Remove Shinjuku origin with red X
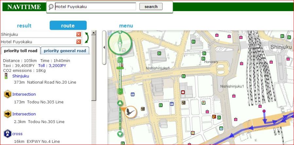294x145 pixels. coord(78,34)
